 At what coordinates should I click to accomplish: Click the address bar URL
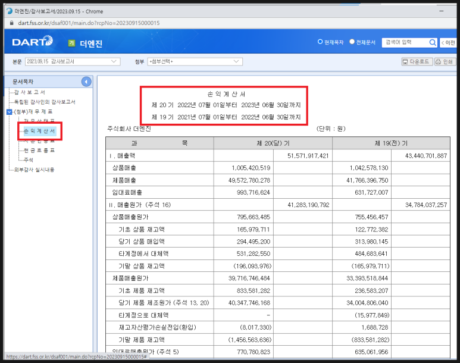point(89,23)
